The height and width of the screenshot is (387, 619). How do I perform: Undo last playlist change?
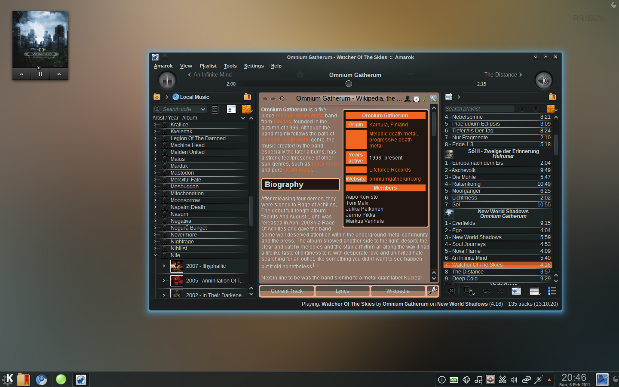[487, 291]
